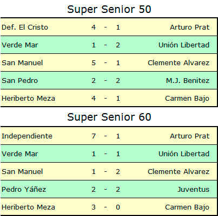Click score 0 for Carmen Bajo

118,207
